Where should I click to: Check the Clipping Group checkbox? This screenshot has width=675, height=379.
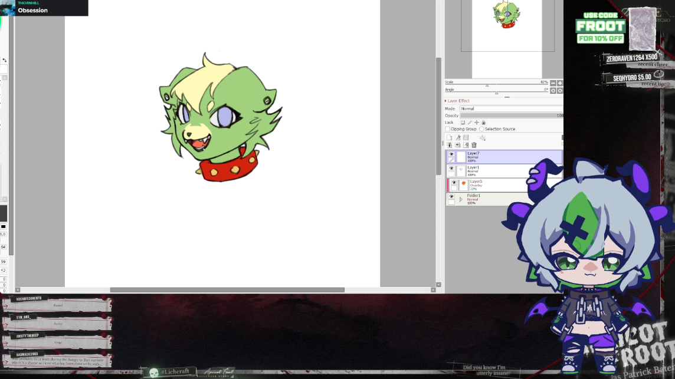point(448,129)
